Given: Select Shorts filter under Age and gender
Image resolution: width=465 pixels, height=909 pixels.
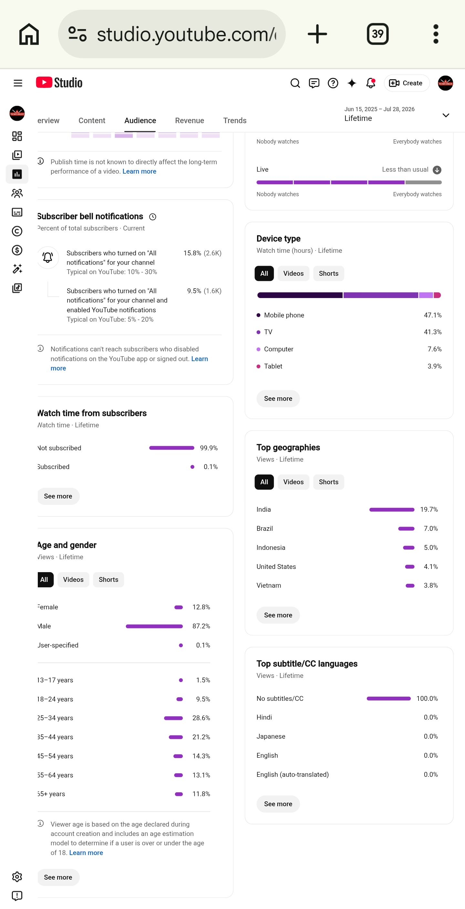Looking at the screenshot, I should coord(108,579).
